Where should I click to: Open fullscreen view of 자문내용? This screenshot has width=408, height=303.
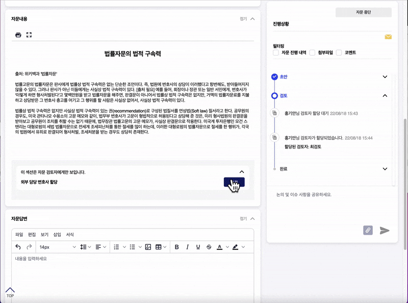click(29, 35)
